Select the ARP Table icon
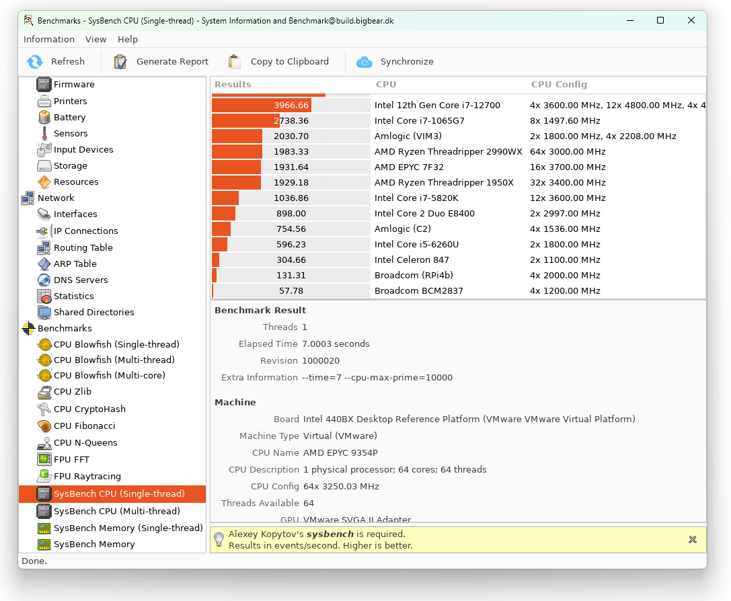 (x=44, y=264)
